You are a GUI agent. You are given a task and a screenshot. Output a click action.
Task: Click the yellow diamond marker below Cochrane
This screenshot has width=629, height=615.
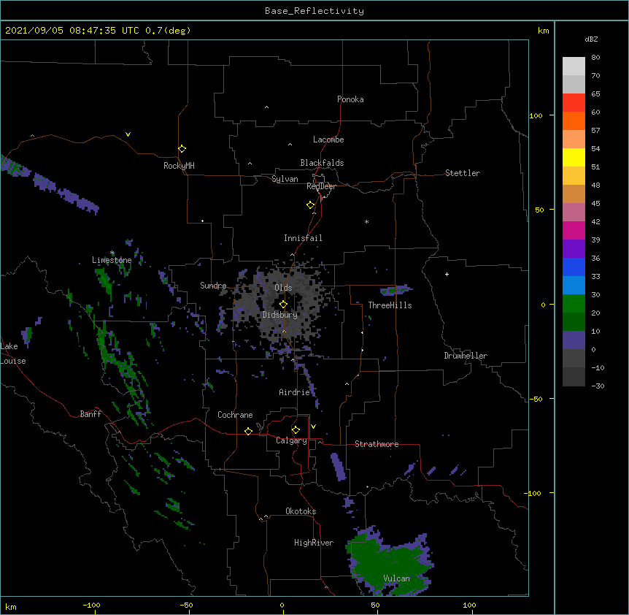tap(248, 431)
